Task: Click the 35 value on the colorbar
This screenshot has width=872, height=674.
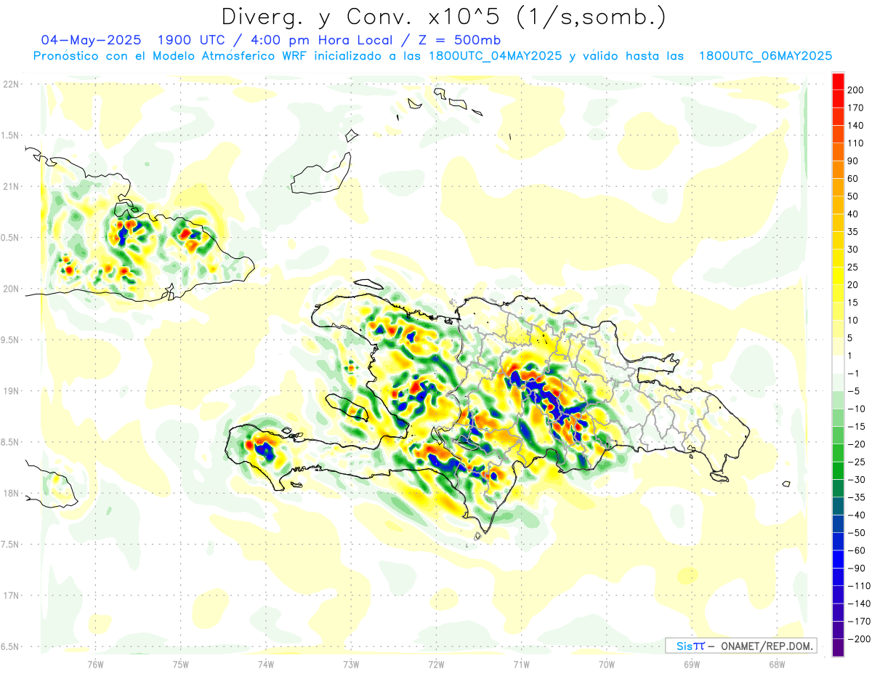Action: (x=853, y=232)
